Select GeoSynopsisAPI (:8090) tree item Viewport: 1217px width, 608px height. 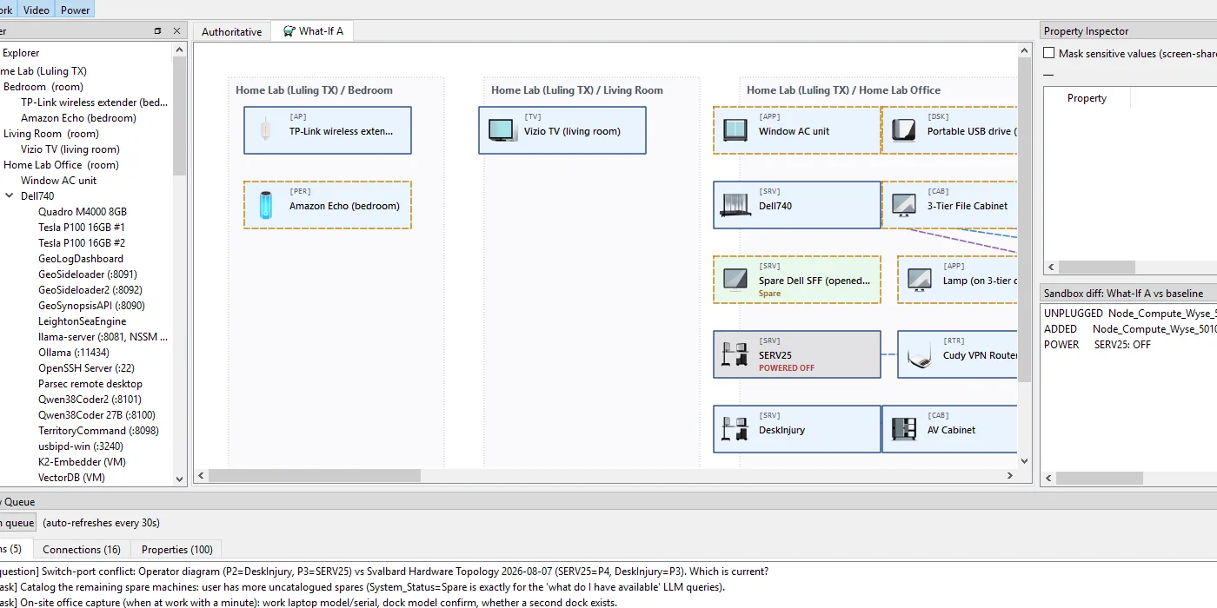[91, 306]
